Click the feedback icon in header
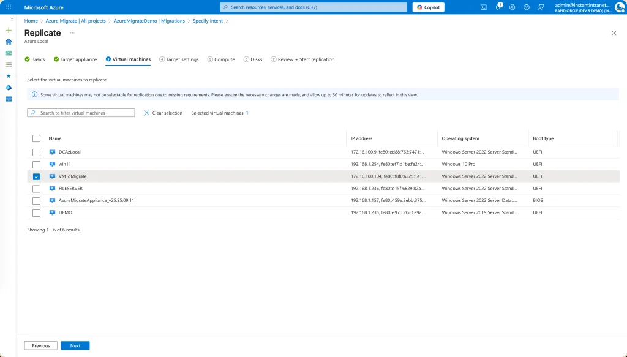 click(x=540, y=7)
